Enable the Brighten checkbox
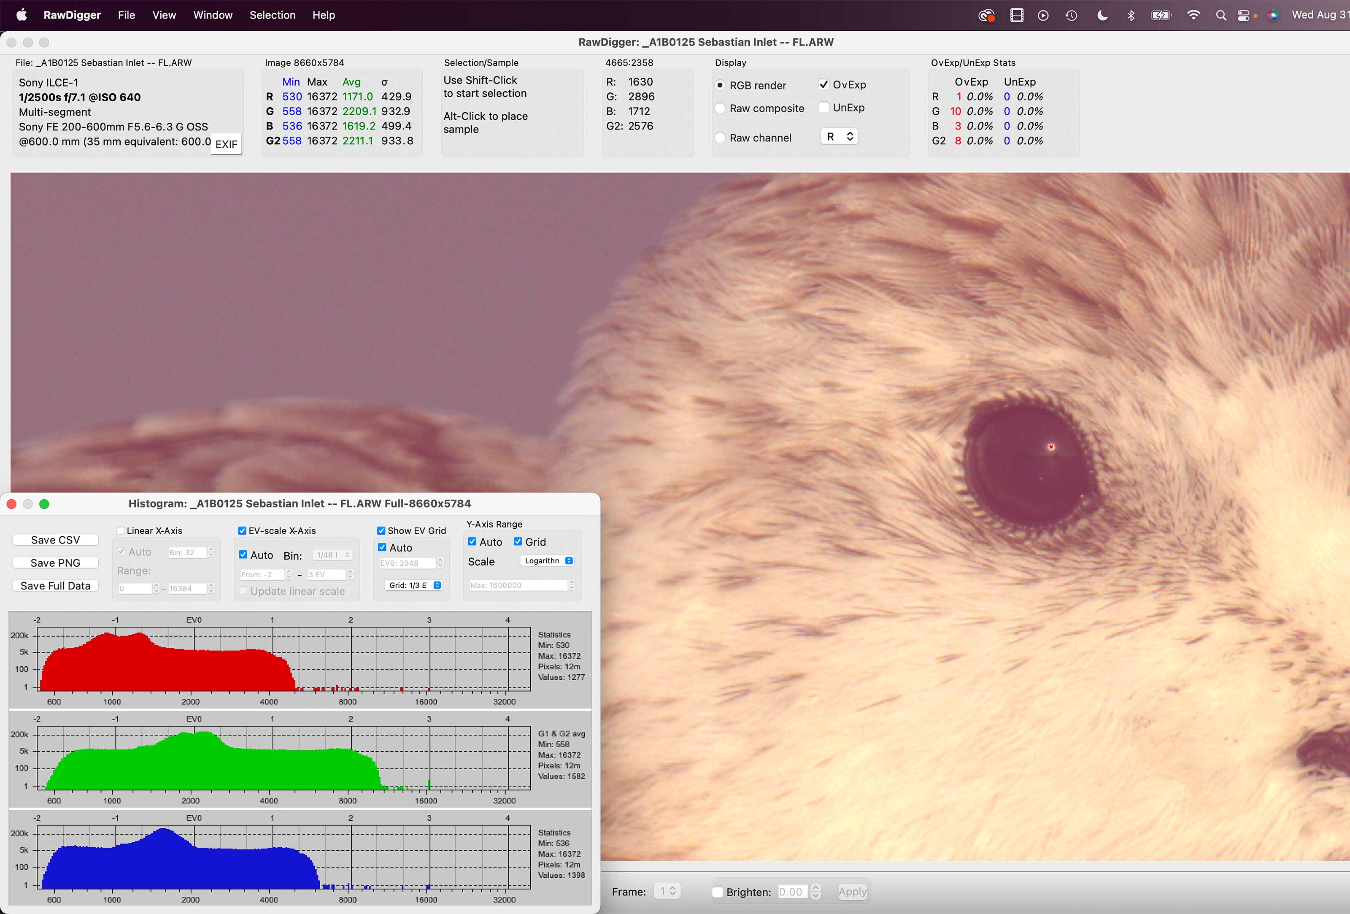The image size is (1350, 914). [x=718, y=892]
